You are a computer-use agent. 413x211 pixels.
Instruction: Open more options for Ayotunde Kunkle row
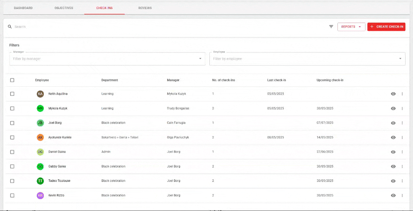click(x=402, y=137)
